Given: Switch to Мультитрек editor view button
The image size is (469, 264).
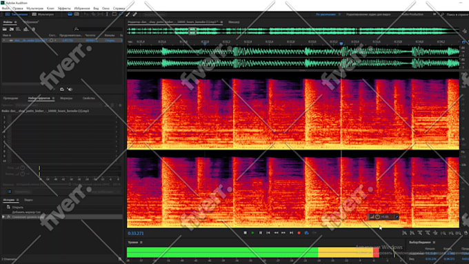Looking at the screenshot, I should [43, 14].
